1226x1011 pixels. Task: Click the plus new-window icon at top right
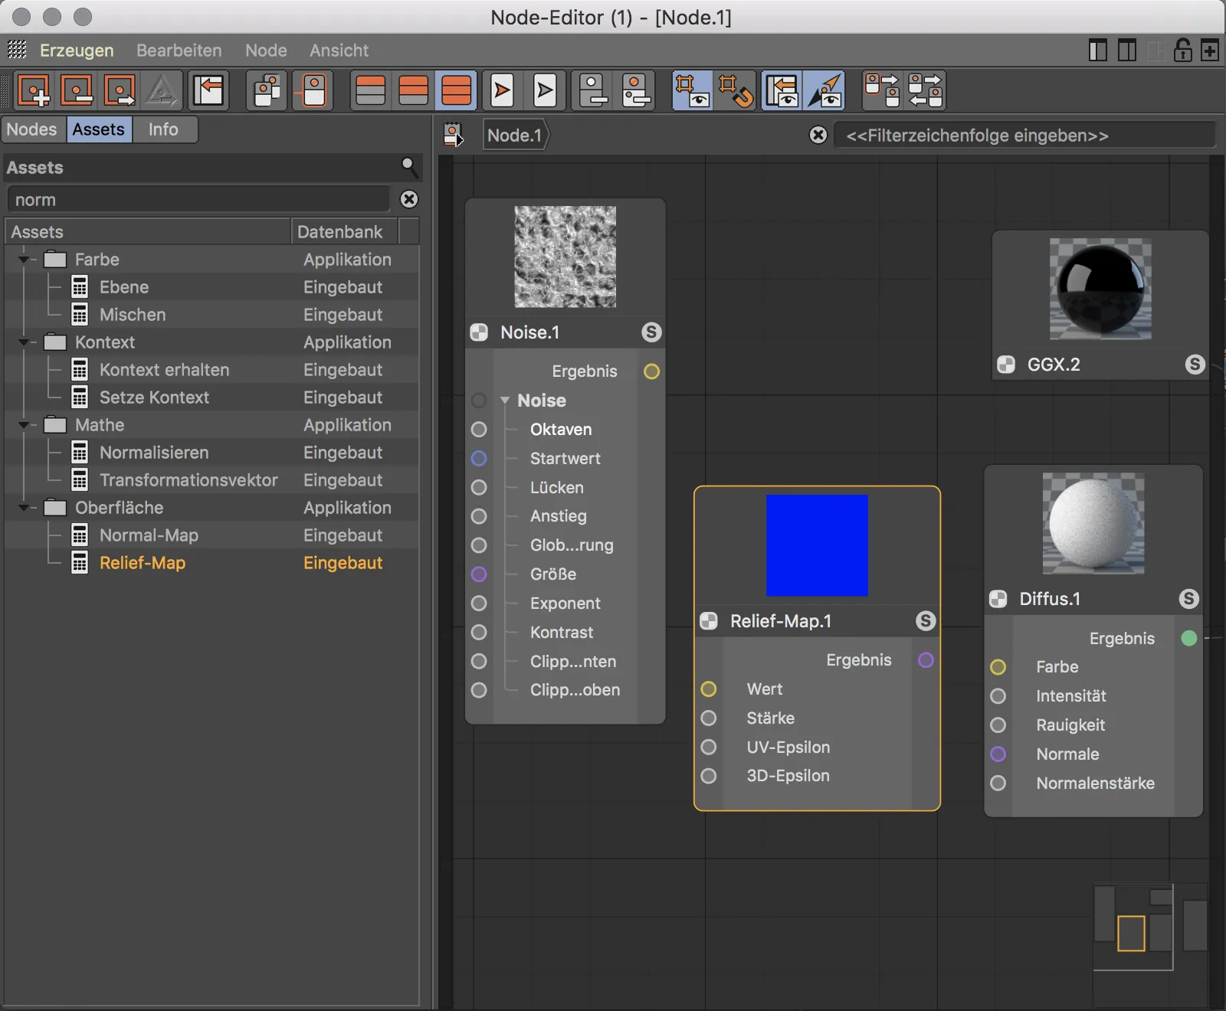[1210, 51]
